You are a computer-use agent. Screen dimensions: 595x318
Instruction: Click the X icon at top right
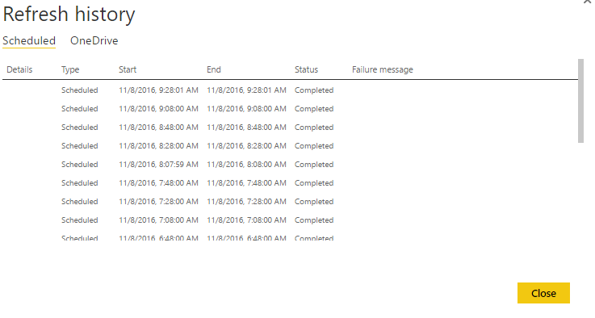tap(588, 2)
